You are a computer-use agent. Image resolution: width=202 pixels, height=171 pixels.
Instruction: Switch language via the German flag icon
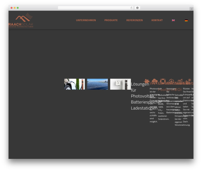tap(186, 20)
